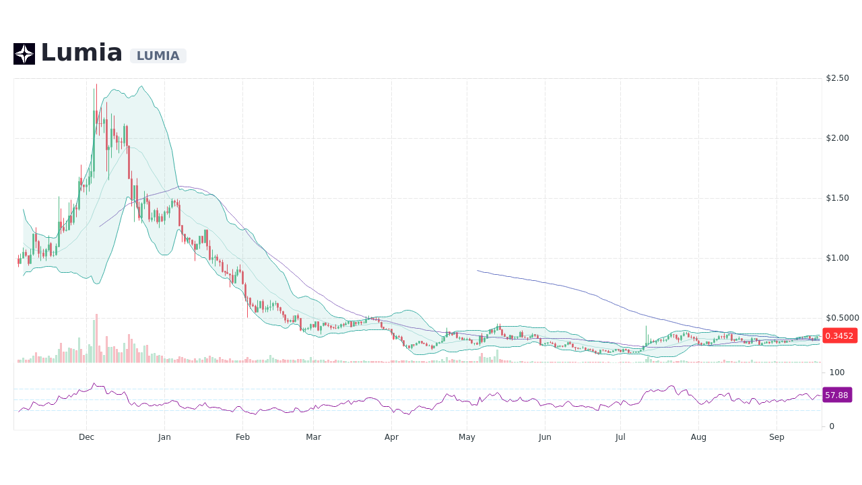Click the Sep timeline label
862x485 pixels.
point(776,437)
